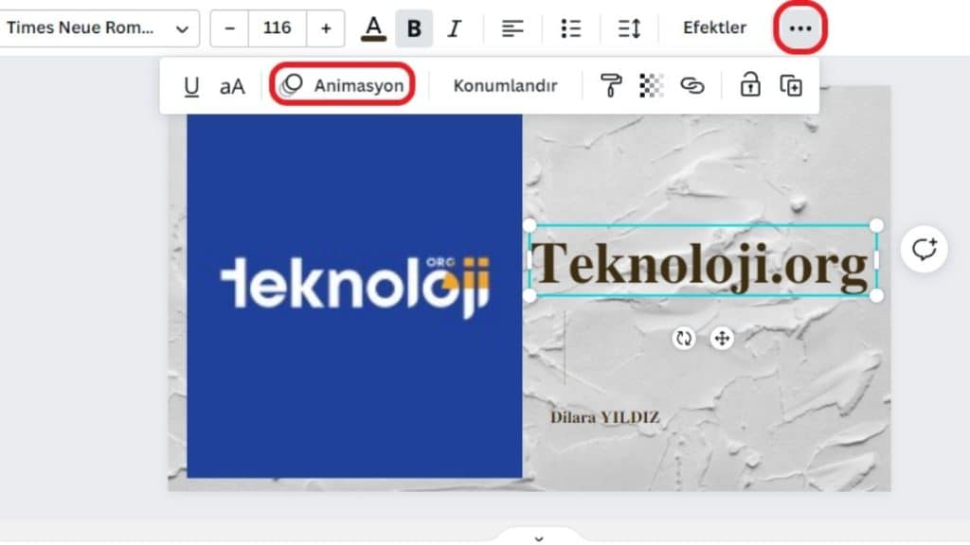
Task: Toggle bulleted list
Action: pos(570,28)
